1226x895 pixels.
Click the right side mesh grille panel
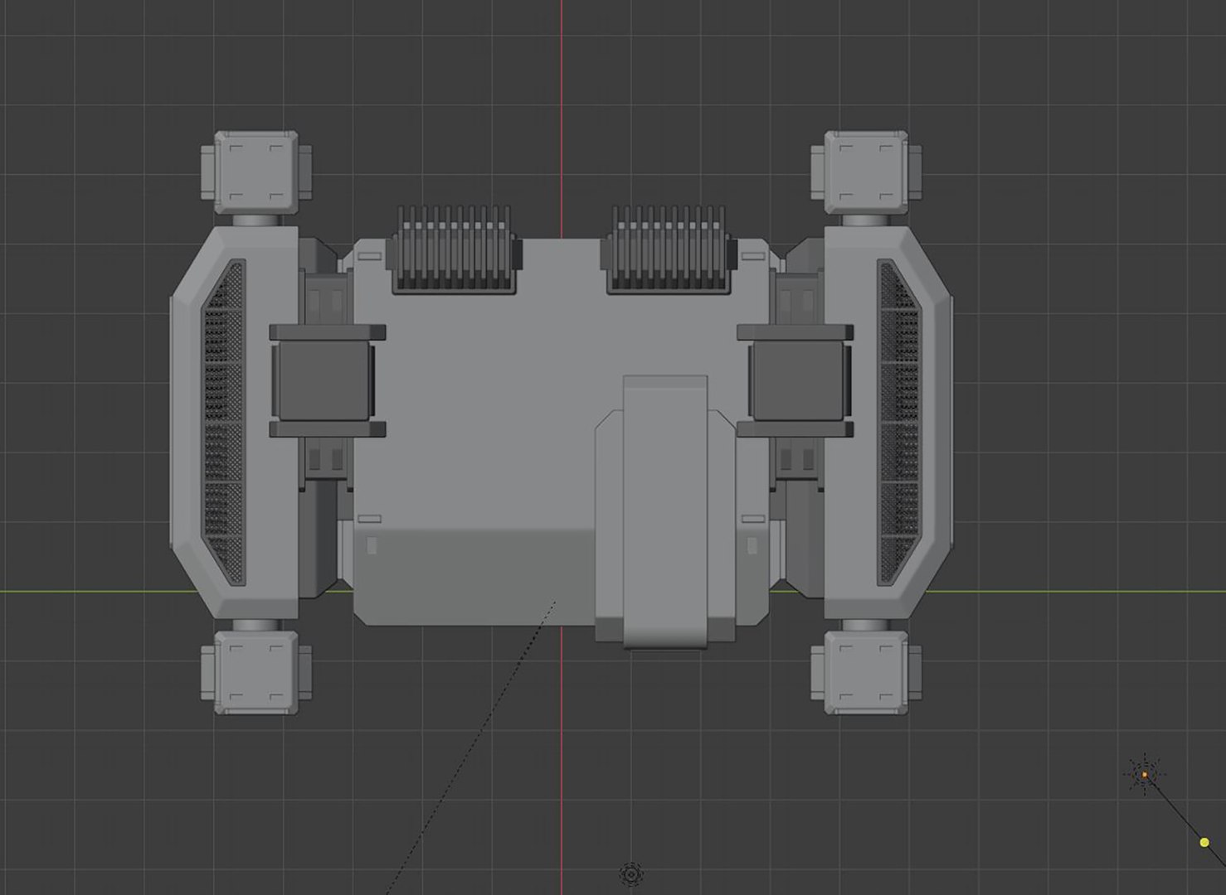898,422
